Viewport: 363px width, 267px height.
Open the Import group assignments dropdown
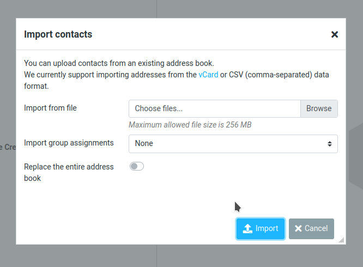coord(233,144)
